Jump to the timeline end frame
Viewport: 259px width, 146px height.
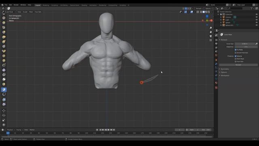pos(114,130)
